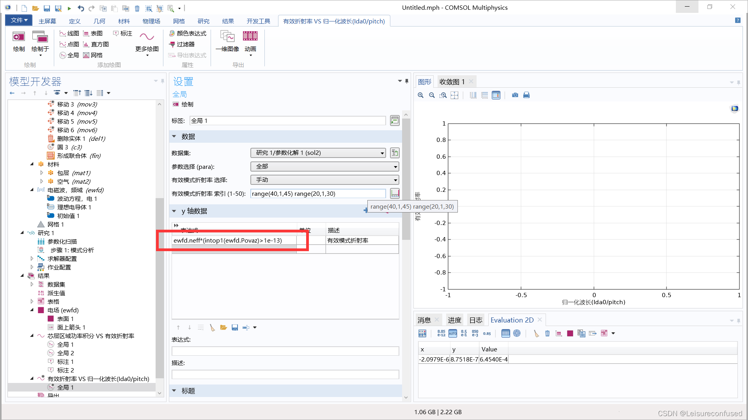This screenshot has height=420, width=748.
Task: Open the 动画 animation export
Action: [x=250, y=43]
